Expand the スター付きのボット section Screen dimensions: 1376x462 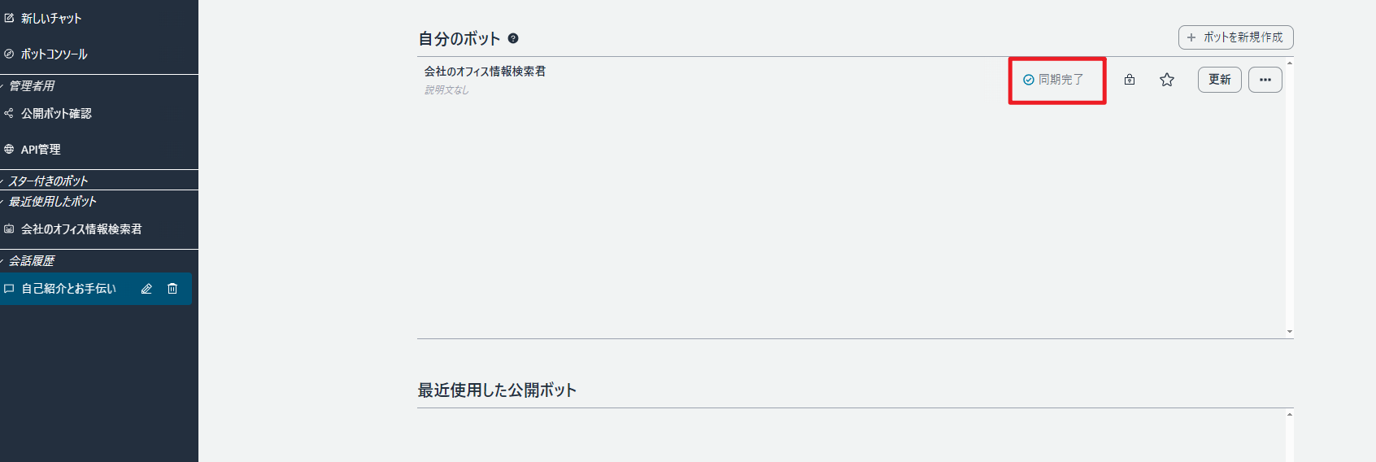tap(47, 181)
